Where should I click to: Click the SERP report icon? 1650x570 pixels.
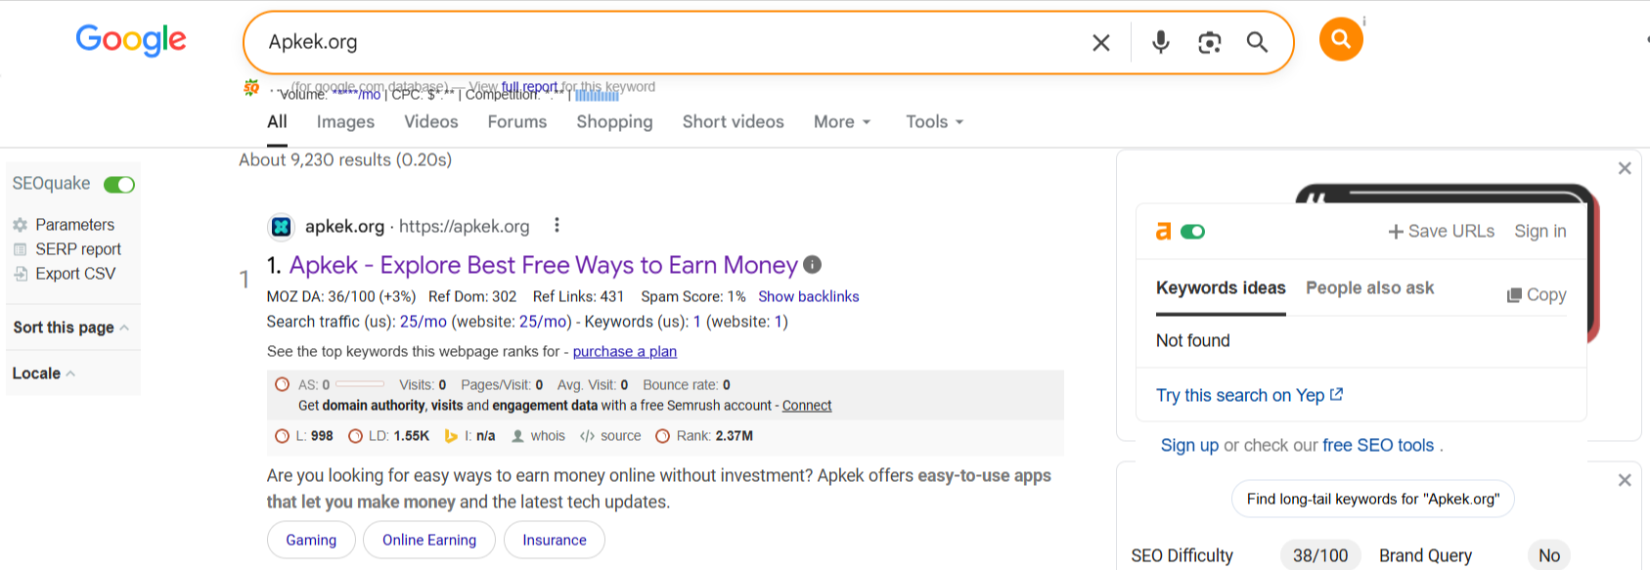(x=20, y=249)
